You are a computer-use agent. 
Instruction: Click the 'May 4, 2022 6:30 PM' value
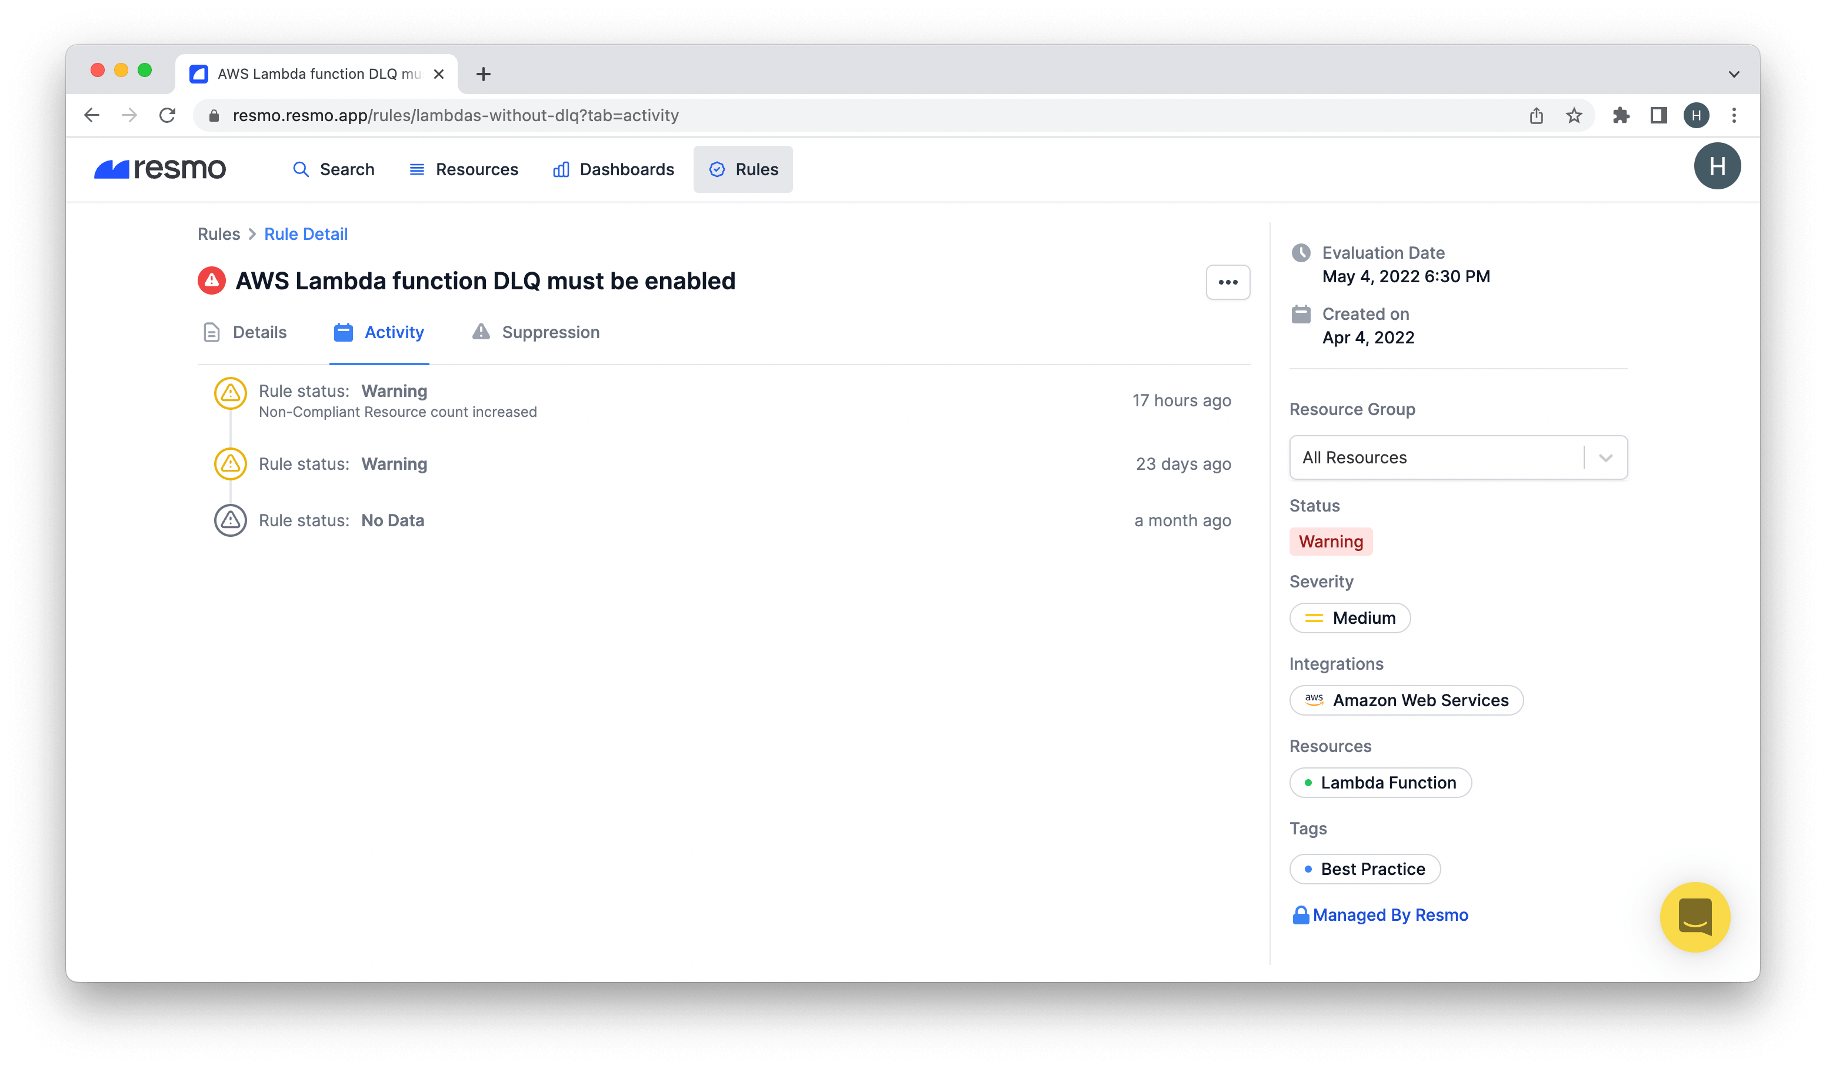click(1406, 277)
